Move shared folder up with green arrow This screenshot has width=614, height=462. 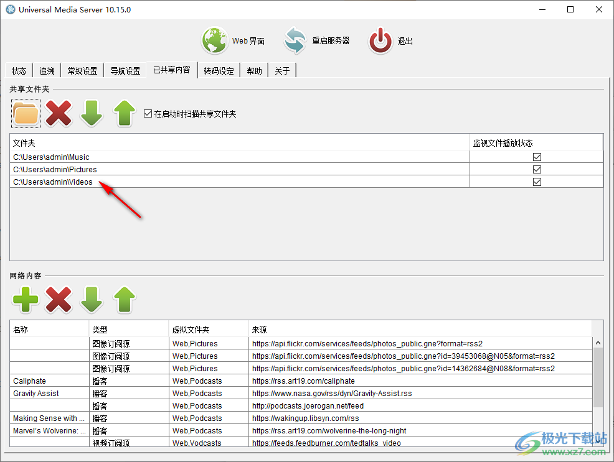[x=124, y=113]
